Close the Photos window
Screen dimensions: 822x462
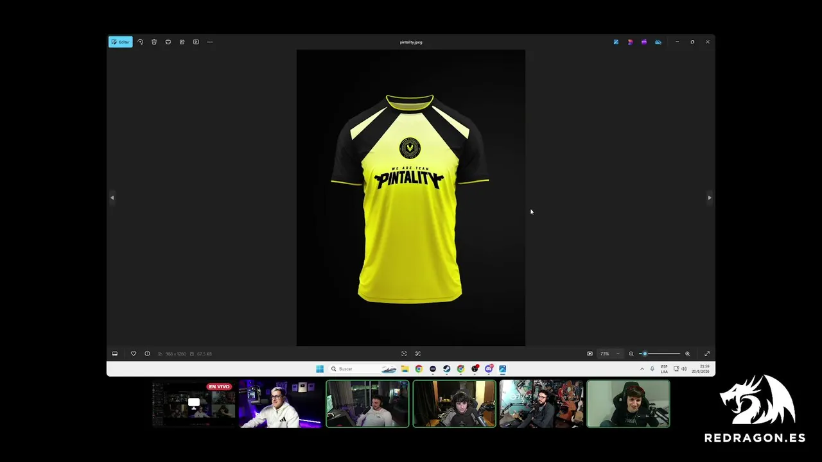point(708,42)
